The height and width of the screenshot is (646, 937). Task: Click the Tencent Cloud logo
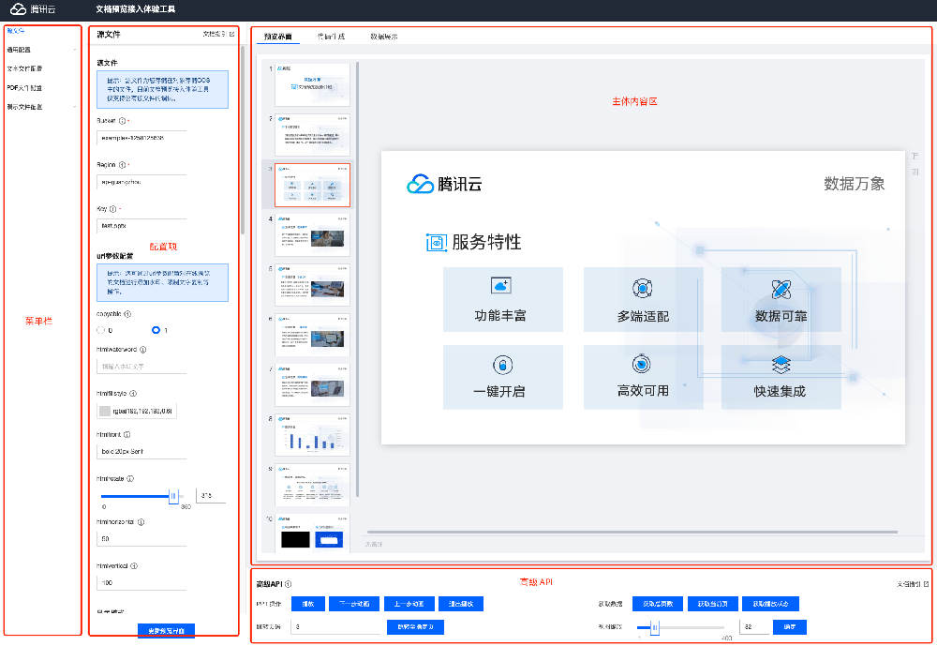click(34, 8)
